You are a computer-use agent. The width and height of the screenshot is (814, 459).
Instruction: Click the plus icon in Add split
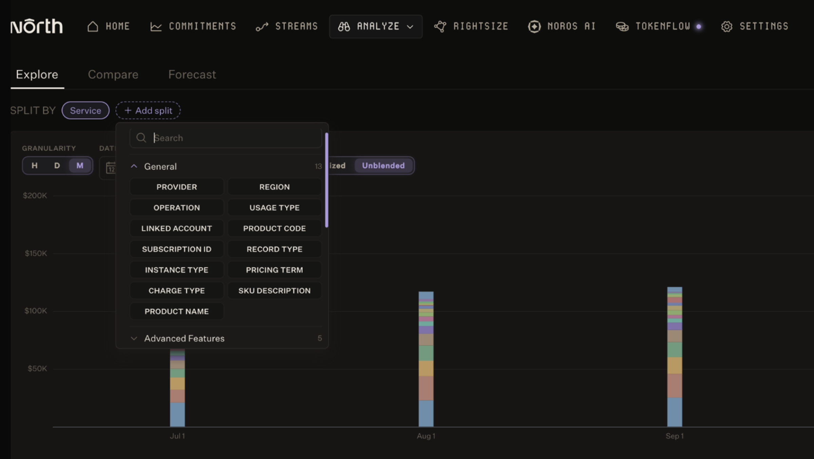click(x=128, y=110)
